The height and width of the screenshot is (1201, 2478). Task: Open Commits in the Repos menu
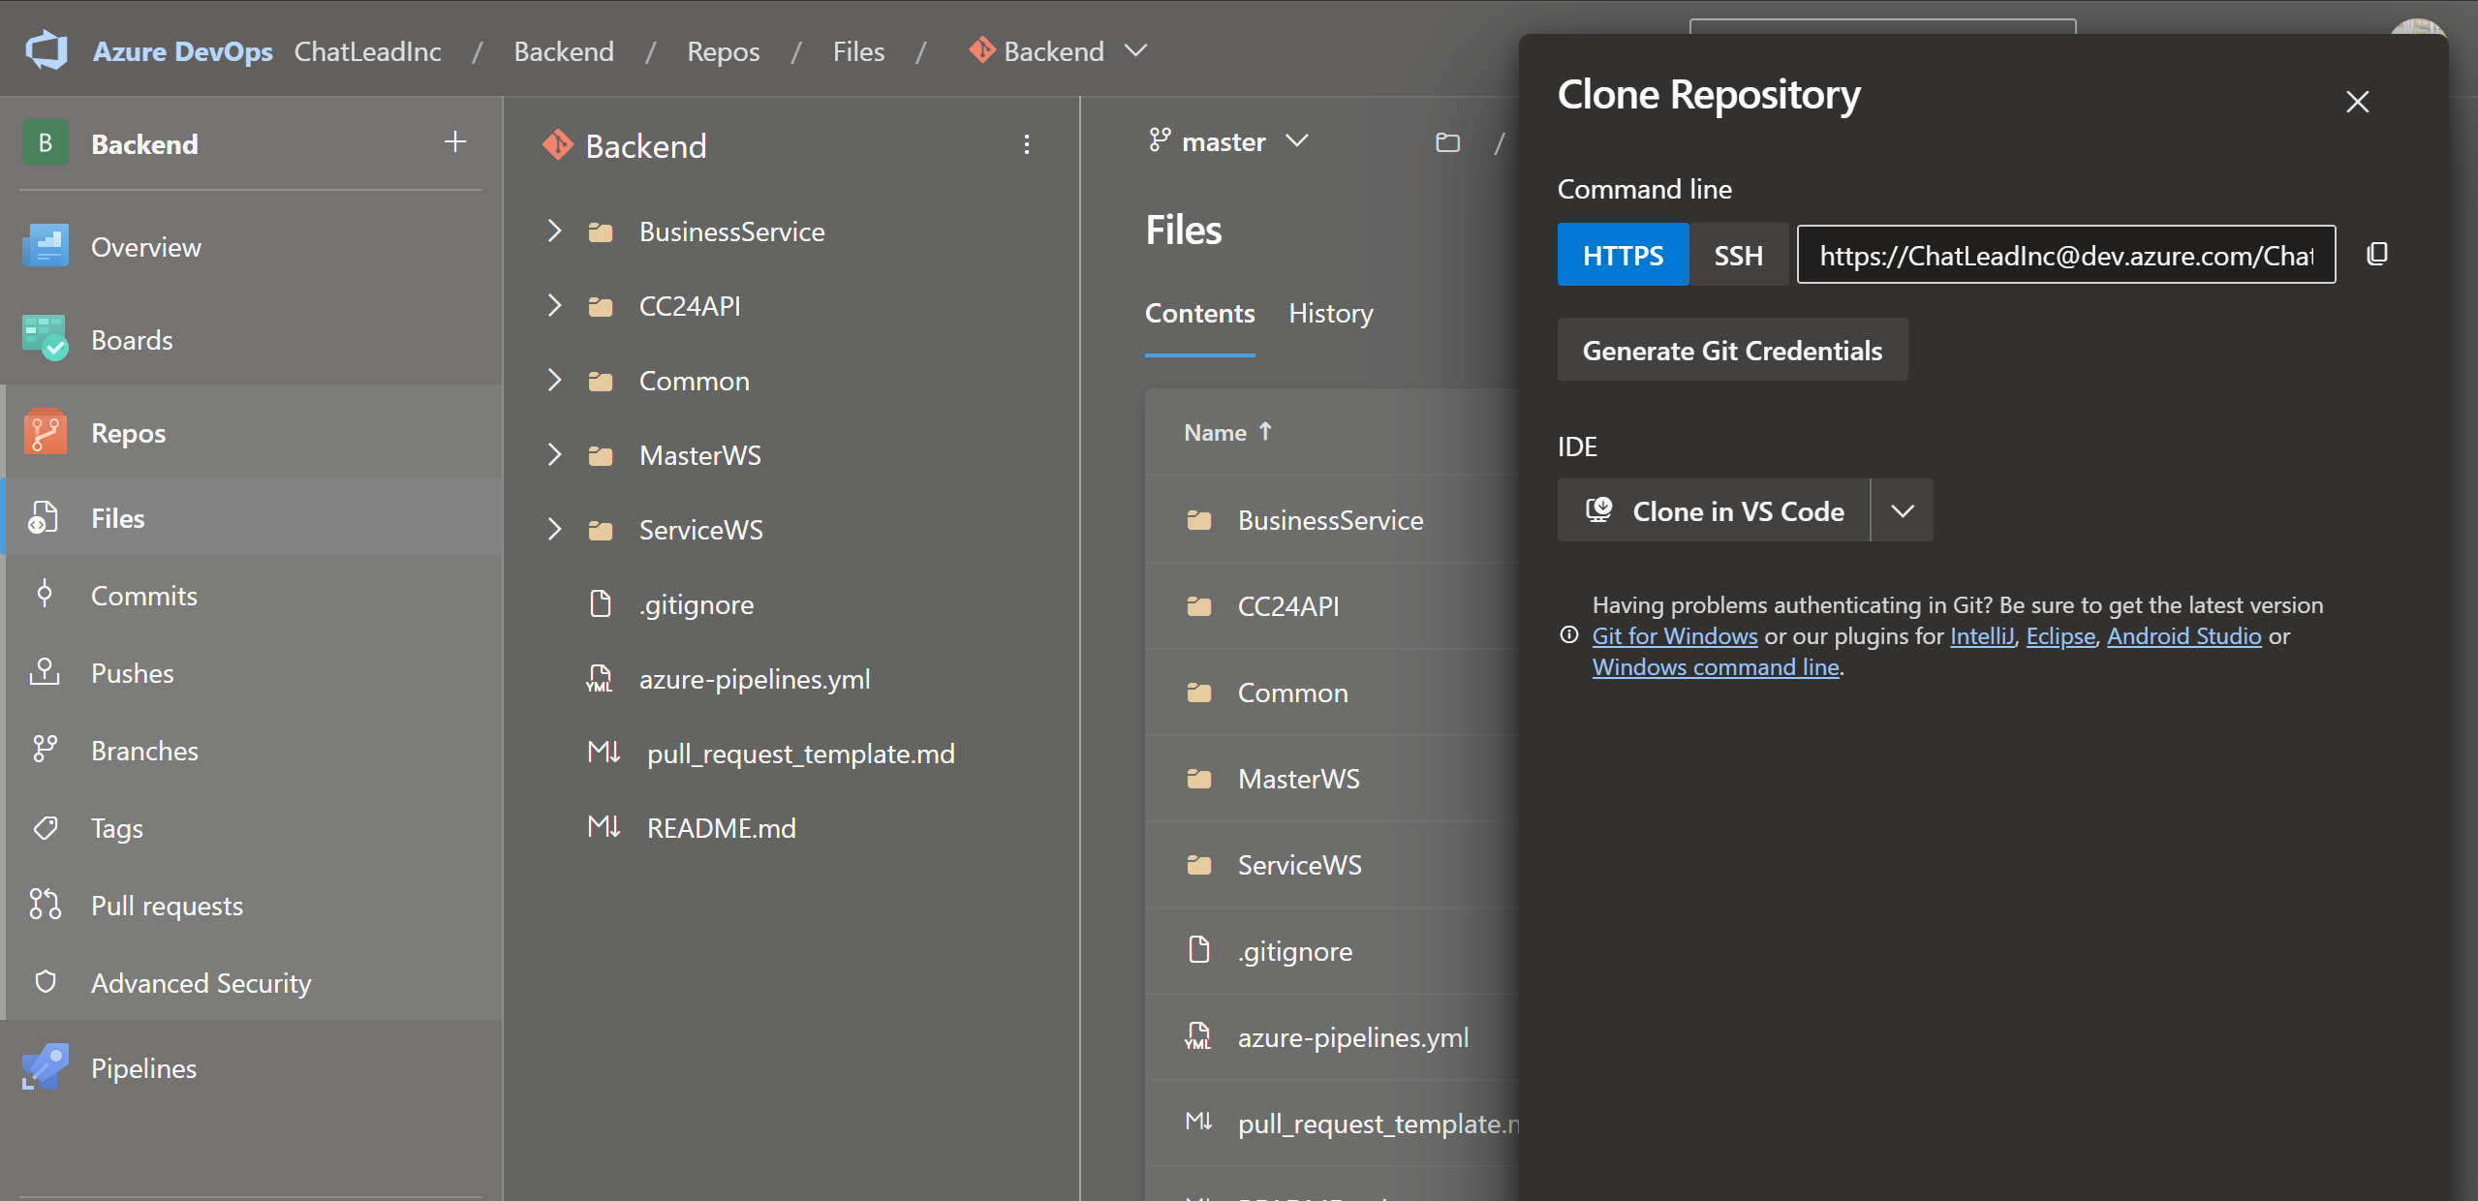click(143, 596)
